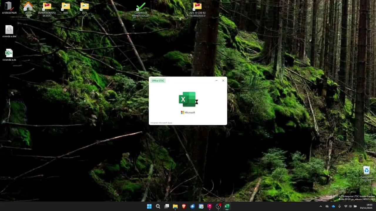Select the CUADRO DE MANDO EOC301 shortcut

pyautogui.click(x=141, y=9)
